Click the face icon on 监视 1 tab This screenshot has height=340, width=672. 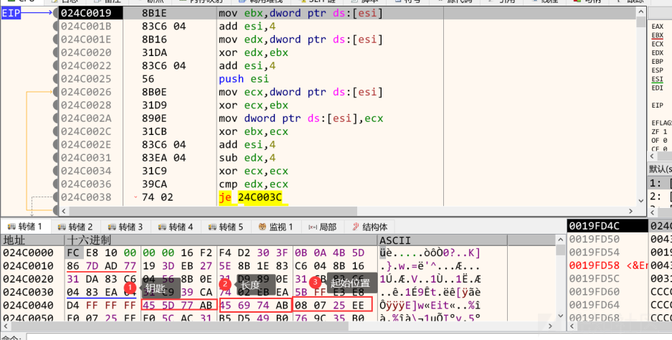coord(262,227)
